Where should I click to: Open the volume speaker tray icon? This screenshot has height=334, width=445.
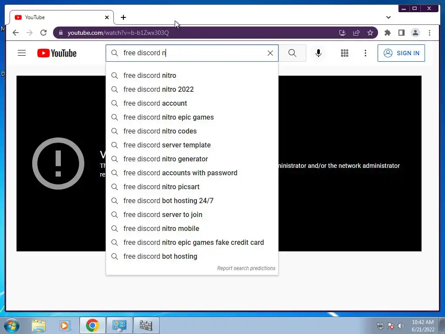(x=401, y=326)
